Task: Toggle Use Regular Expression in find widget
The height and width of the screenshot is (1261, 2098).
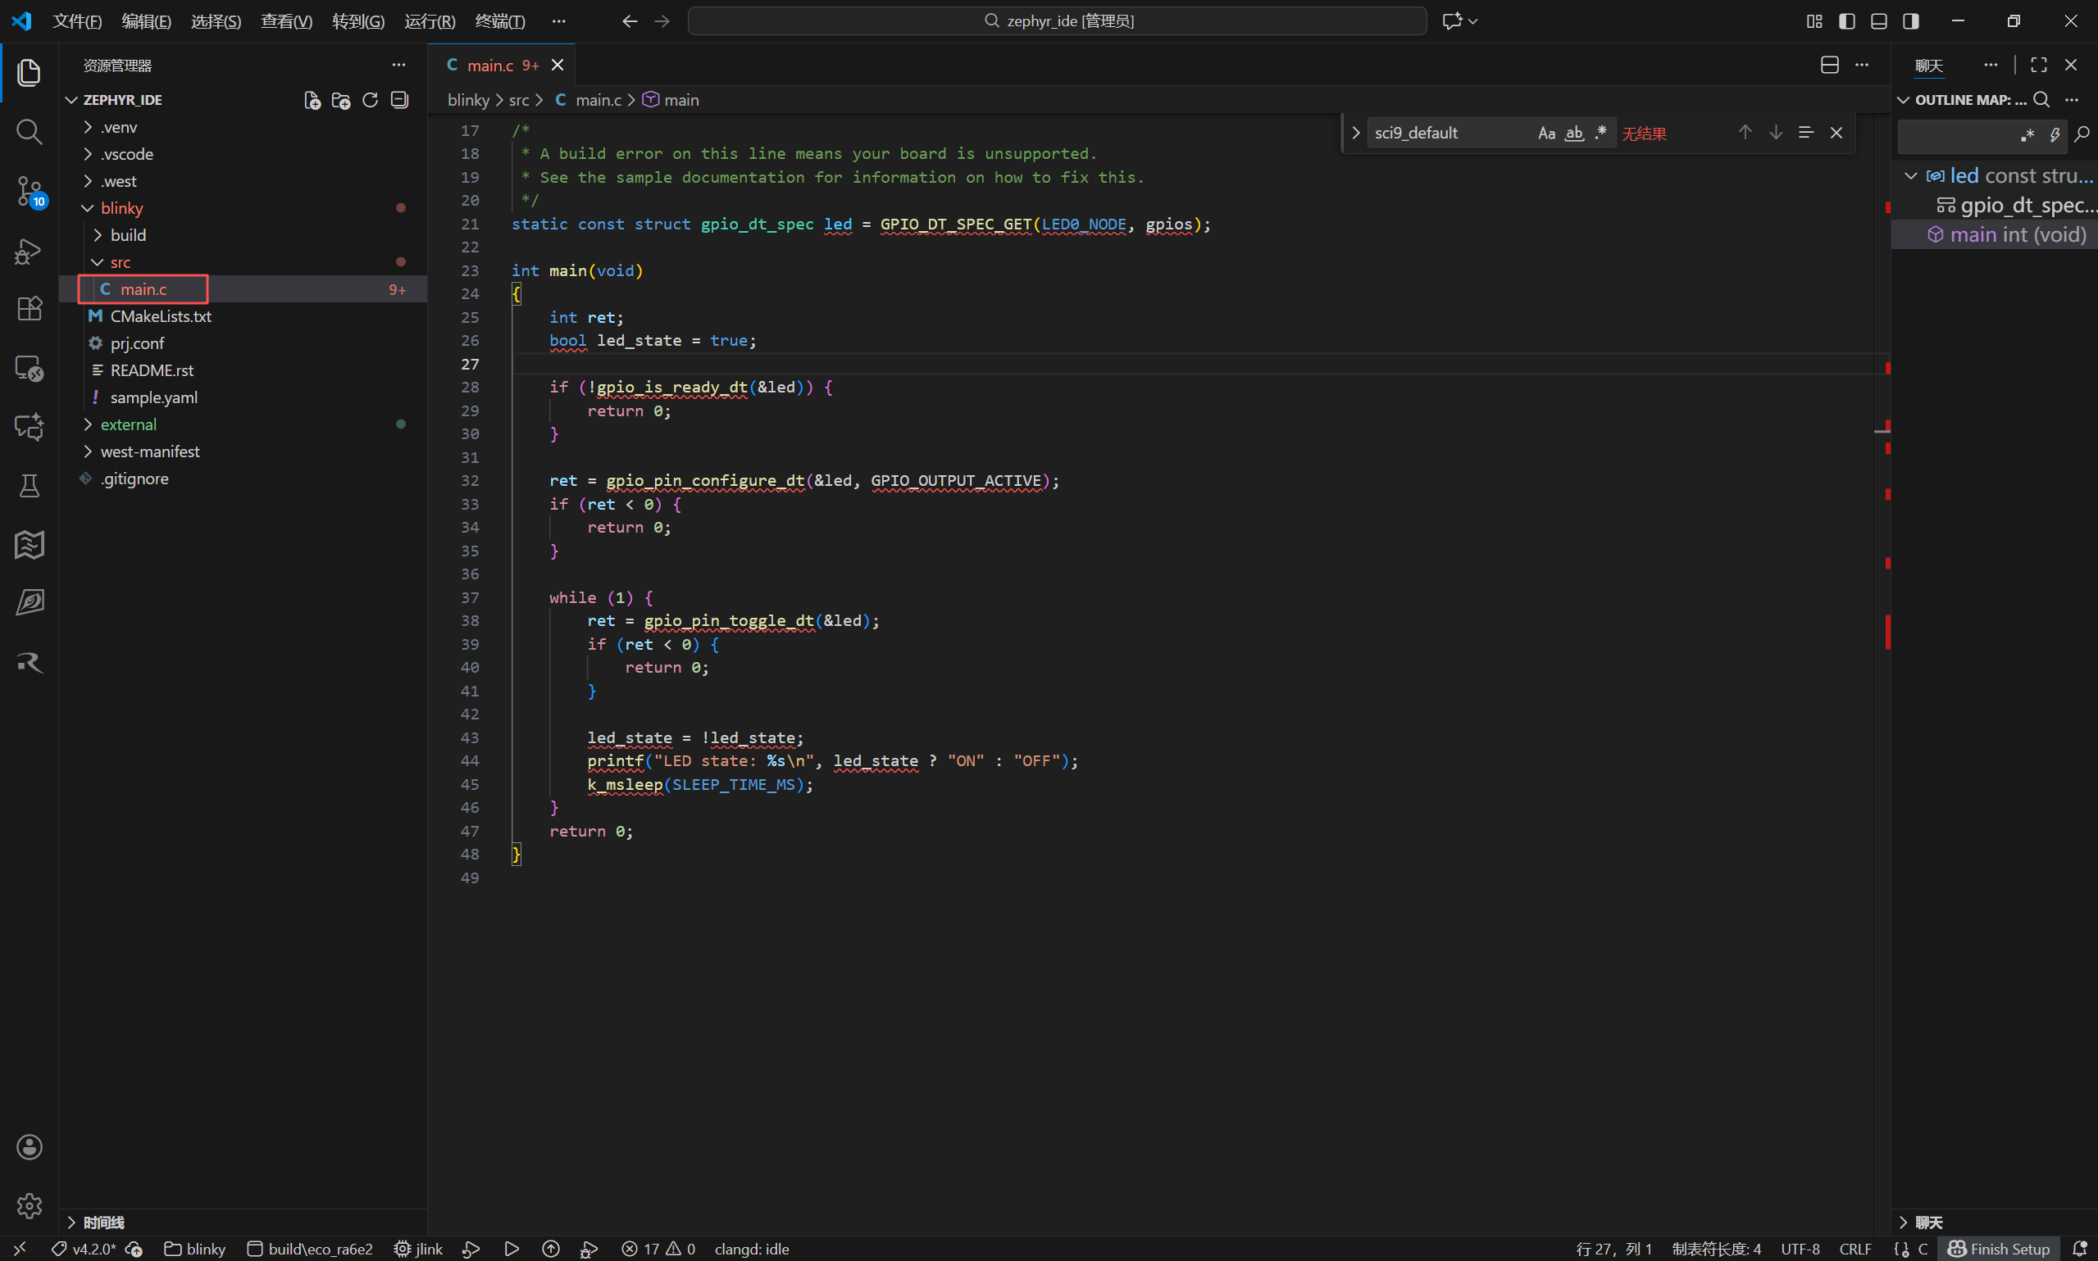Action: click(1600, 134)
